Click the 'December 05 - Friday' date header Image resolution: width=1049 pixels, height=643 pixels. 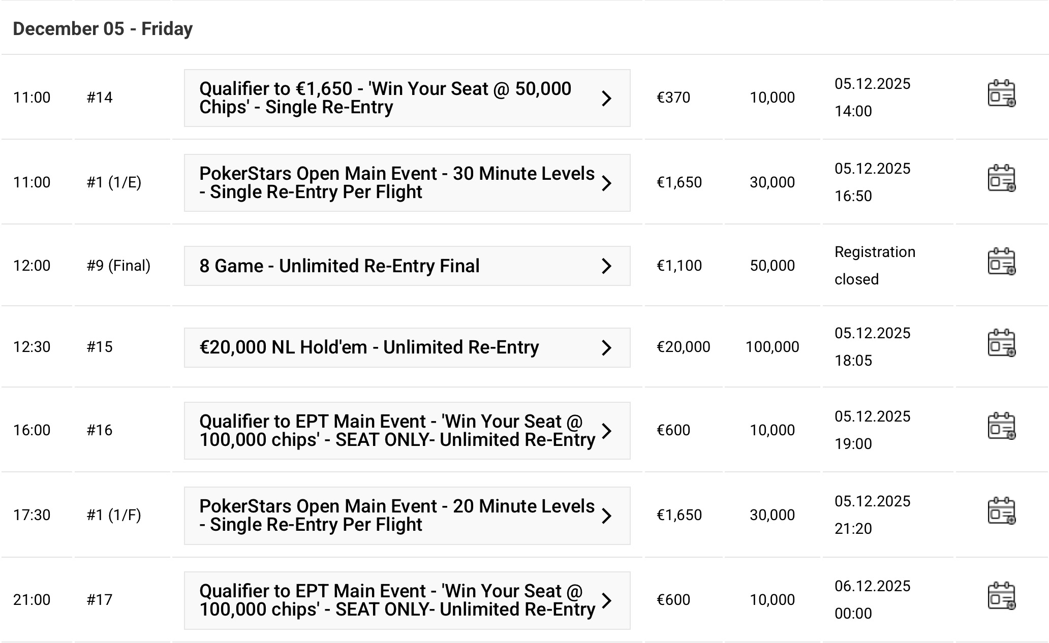coord(103,29)
